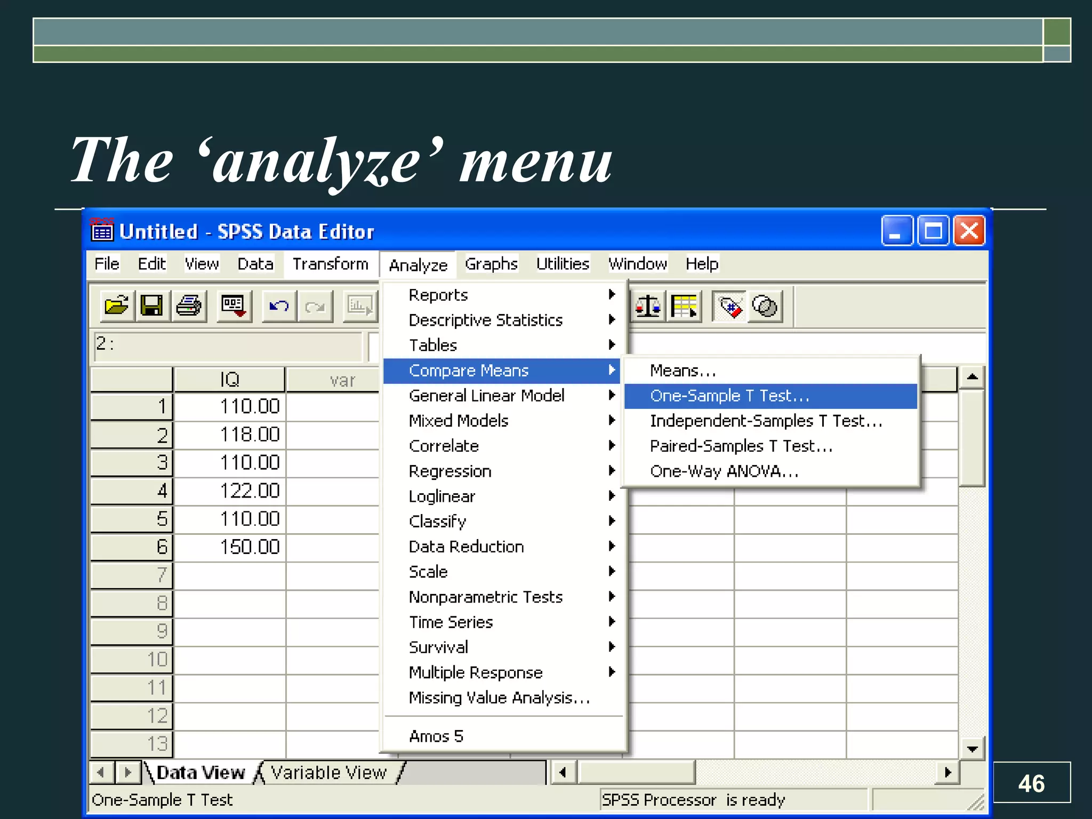Expand the General Linear Model submenu
The height and width of the screenshot is (819, 1092).
coord(501,396)
